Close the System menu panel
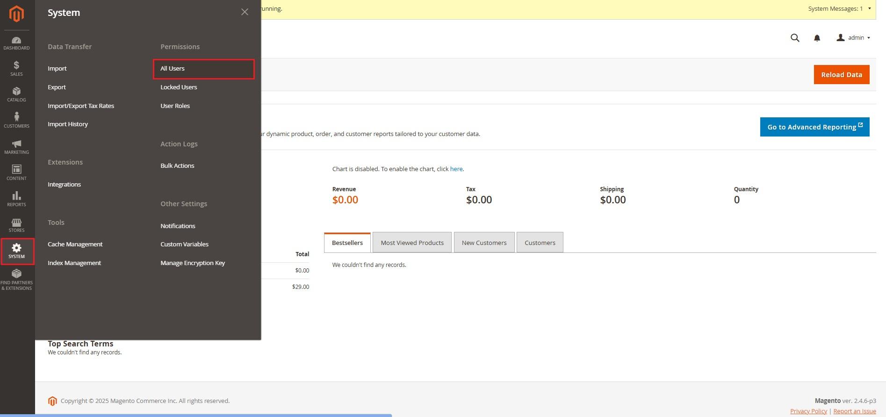886x417 pixels. click(245, 12)
